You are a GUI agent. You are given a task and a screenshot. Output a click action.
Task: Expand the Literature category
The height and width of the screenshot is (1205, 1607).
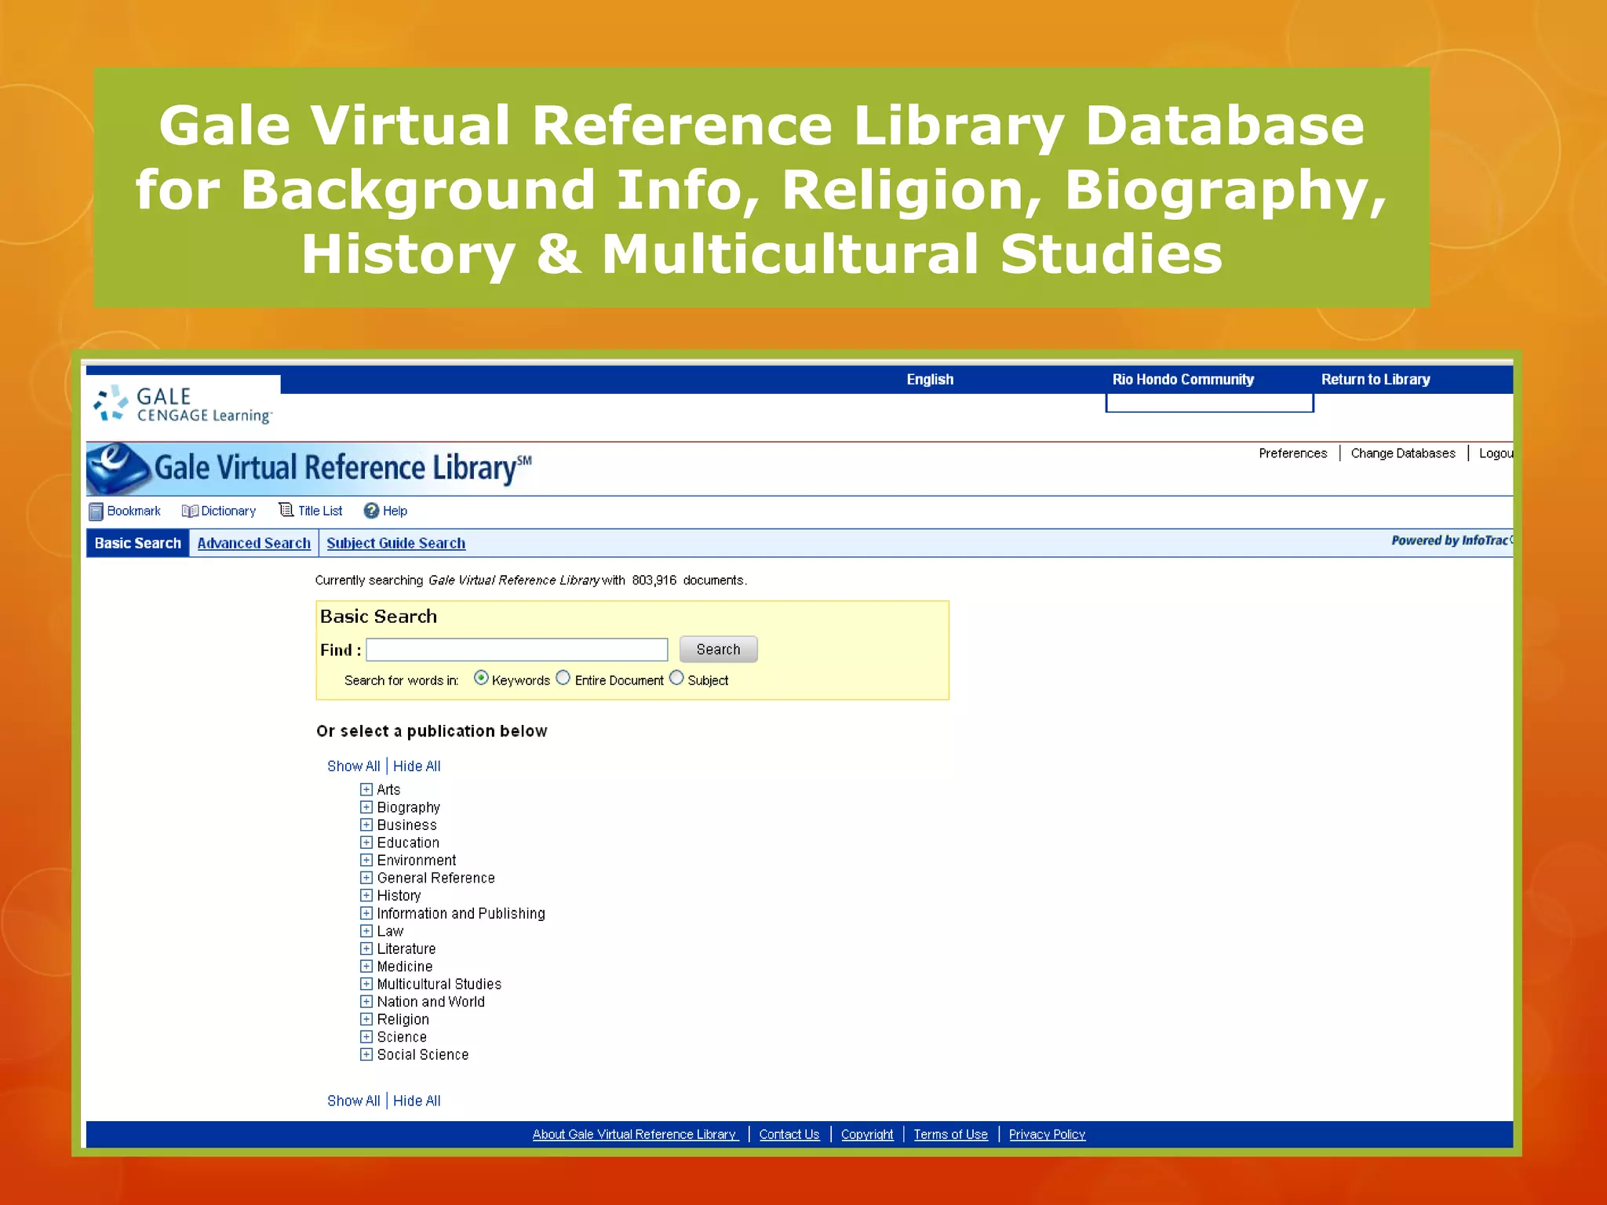366,948
